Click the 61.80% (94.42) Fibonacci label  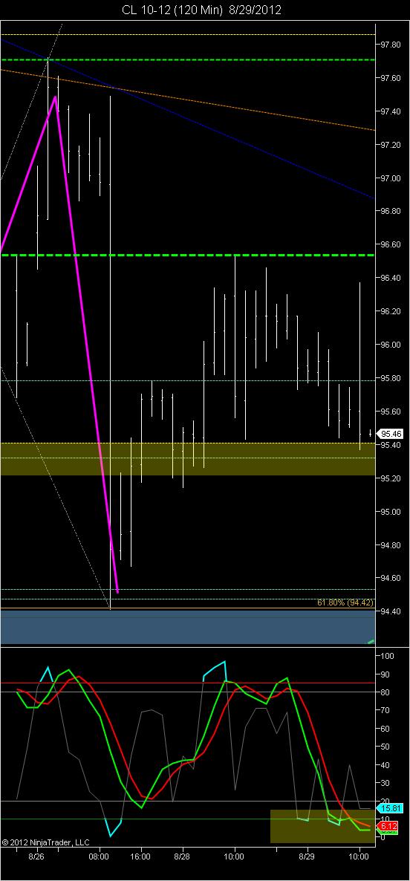pyautogui.click(x=345, y=603)
